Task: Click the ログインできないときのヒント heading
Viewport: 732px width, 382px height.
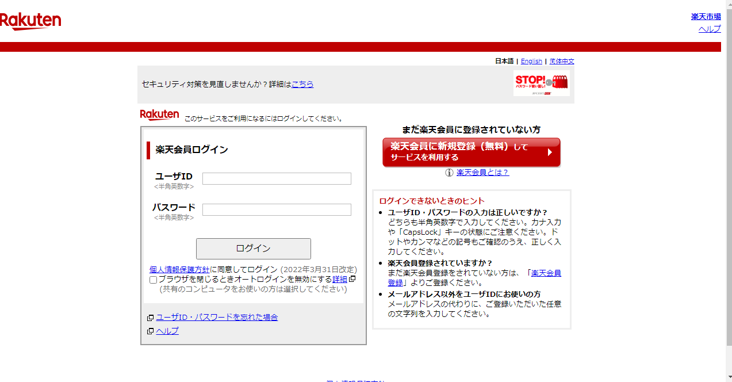Action: click(x=432, y=201)
